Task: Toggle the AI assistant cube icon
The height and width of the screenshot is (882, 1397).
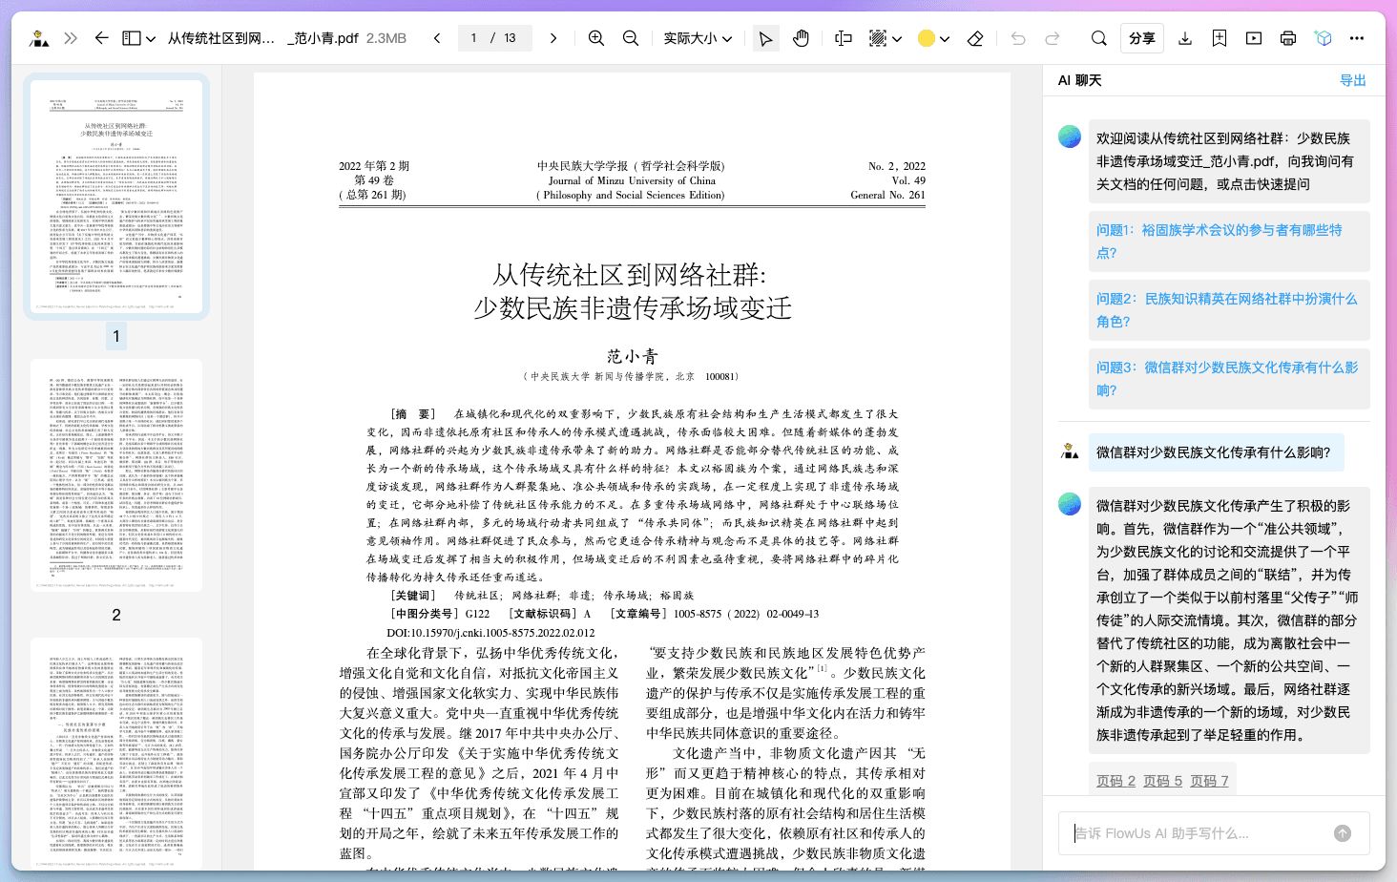Action: pyautogui.click(x=1323, y=38)
